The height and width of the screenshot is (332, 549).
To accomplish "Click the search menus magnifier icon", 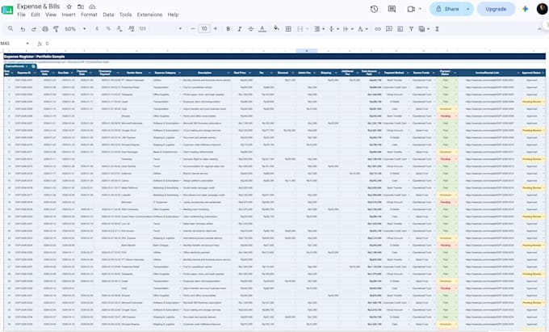I will point(10,29).
